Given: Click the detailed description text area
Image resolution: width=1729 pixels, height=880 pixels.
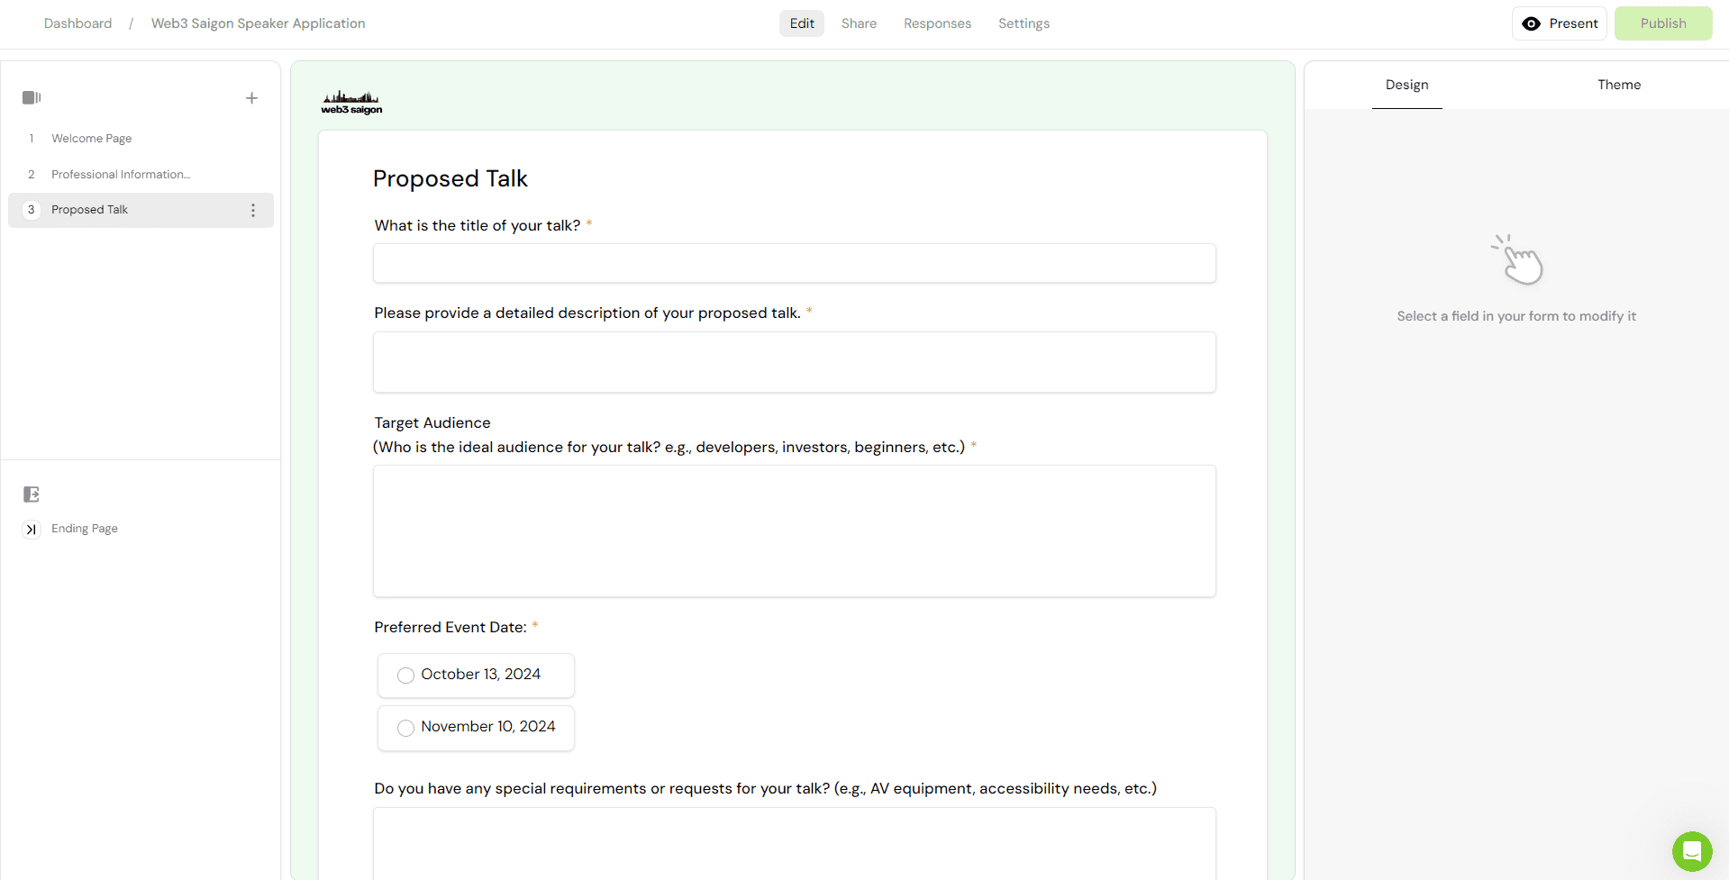Looking at the screenshot, I should tap(795, 362).
